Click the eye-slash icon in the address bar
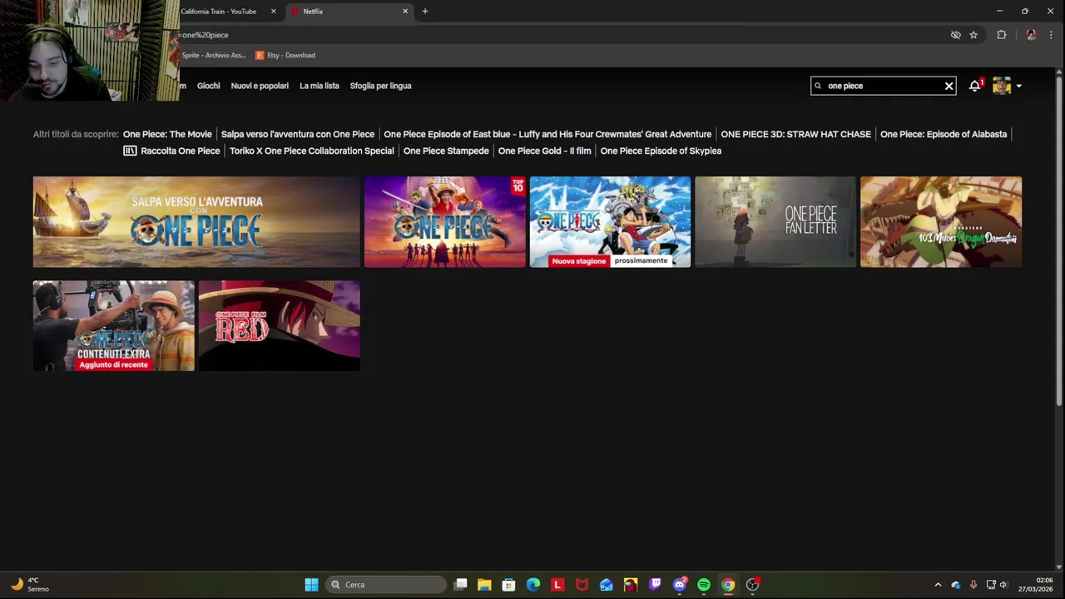The image size is (1065, 599). click(955, 35)
